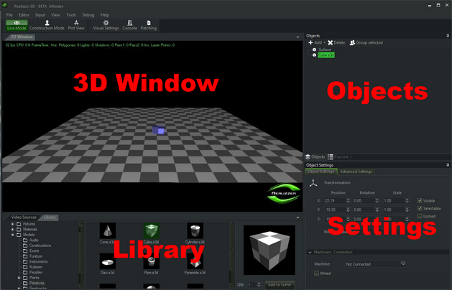Image resolution: width=452 pixels, height=290 pixels.
Task: Delete the selected object
Action: coord(336,42)
